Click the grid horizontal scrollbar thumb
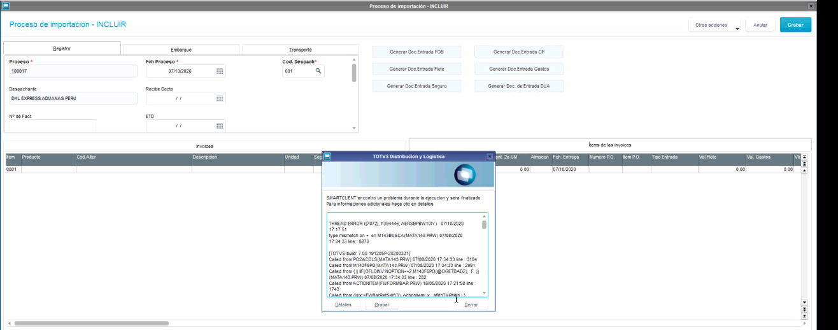The height and width of the screenshot is (330, 838). 92,324
